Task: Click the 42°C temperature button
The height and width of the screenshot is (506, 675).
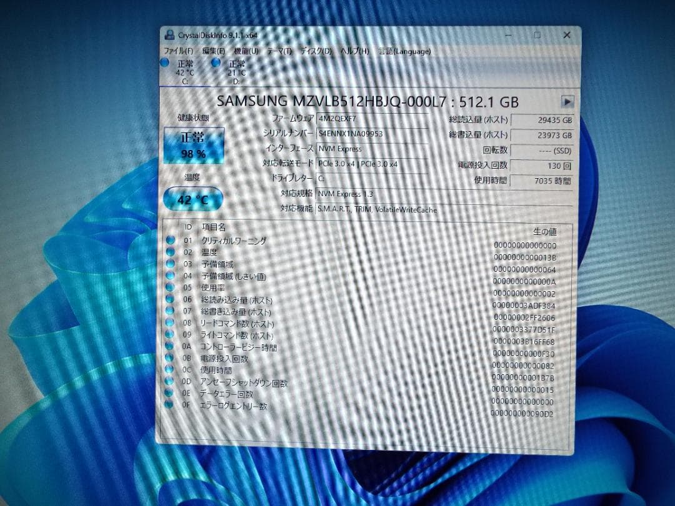Action: 191,199
